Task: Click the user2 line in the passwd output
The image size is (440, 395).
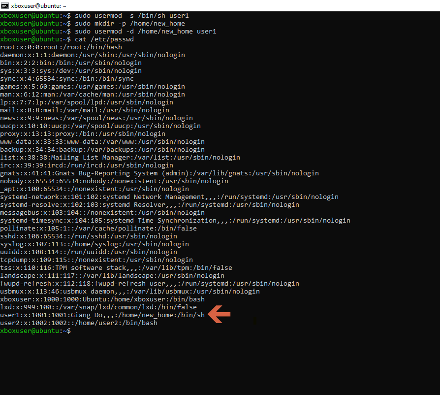Action: point(79,323)
